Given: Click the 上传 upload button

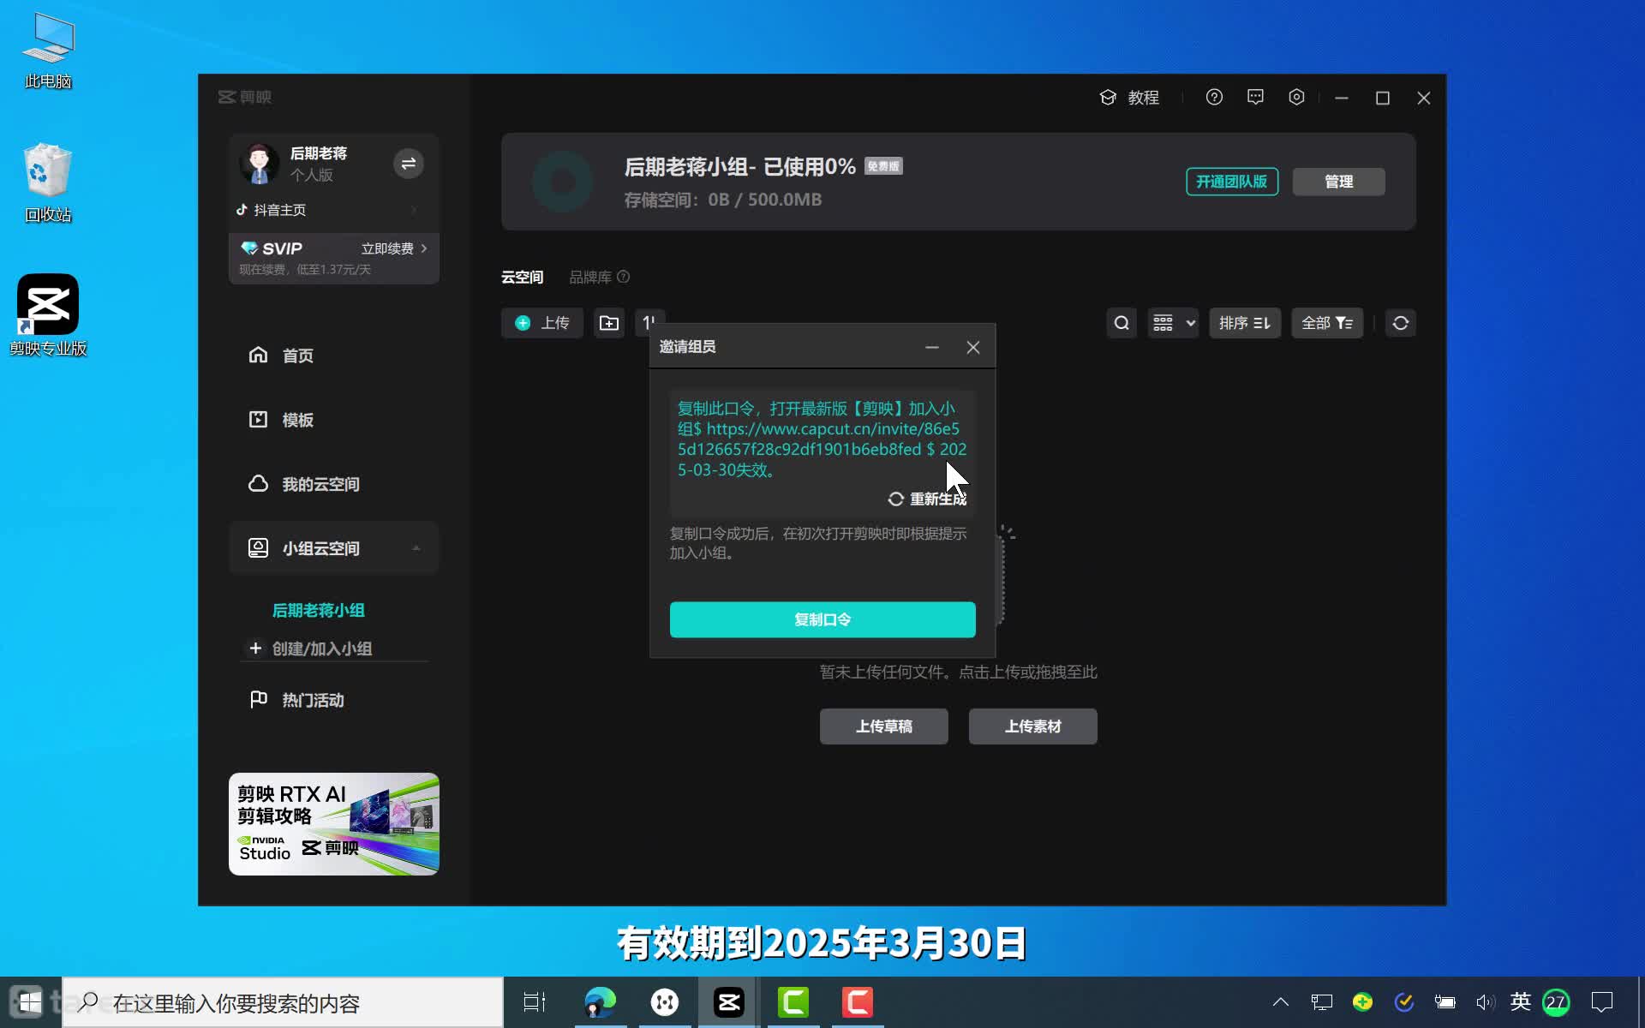Looking at the screenshot, I should (542, 323).
